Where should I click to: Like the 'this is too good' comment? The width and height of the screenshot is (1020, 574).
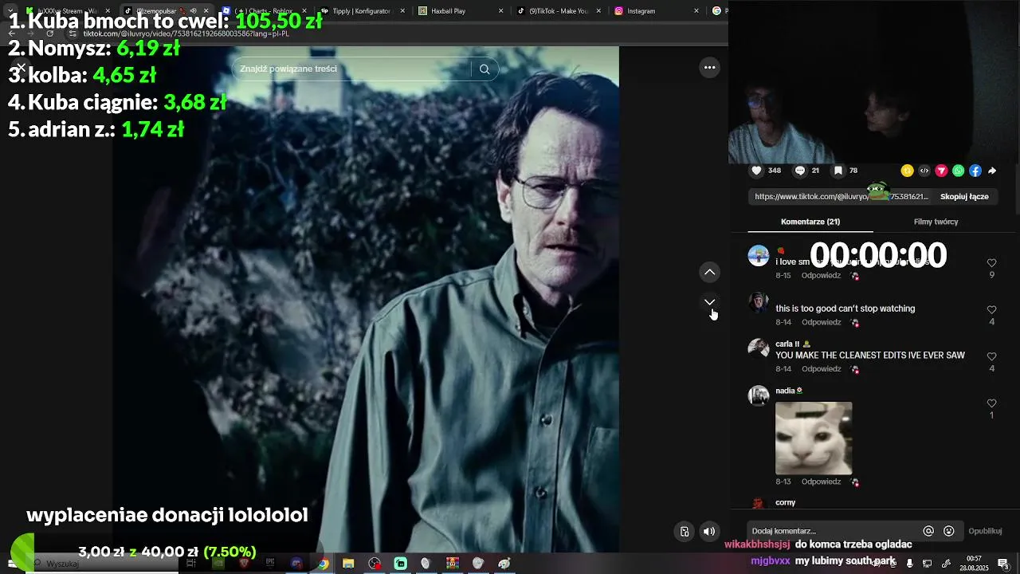pyautogui.click(x=991, y=310)
